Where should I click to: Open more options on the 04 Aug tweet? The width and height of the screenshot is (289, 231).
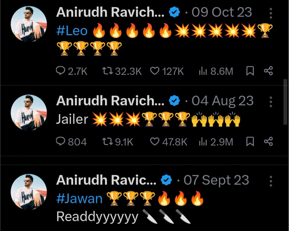271,102
